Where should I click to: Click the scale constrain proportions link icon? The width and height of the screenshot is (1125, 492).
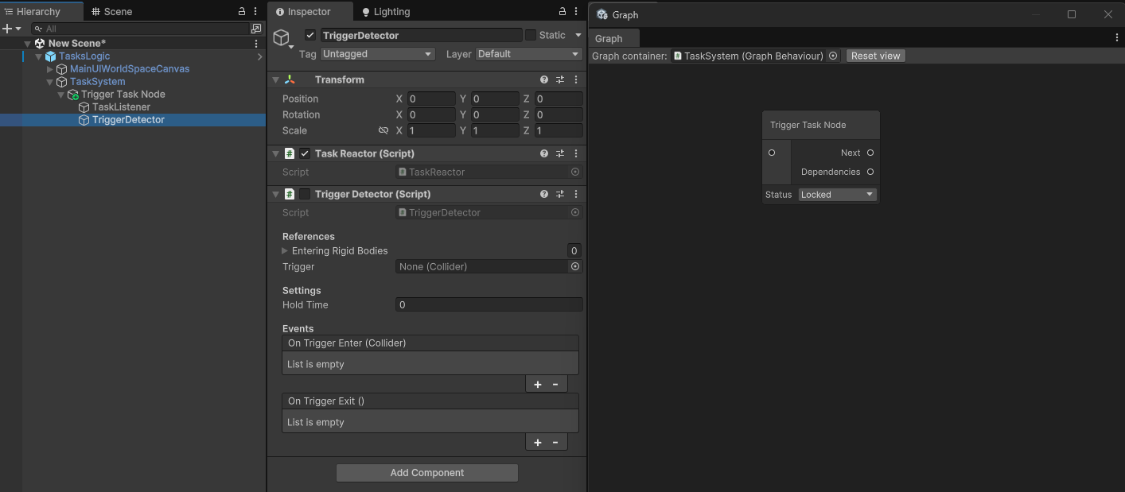pyautogui.click(x=383, y=130)
